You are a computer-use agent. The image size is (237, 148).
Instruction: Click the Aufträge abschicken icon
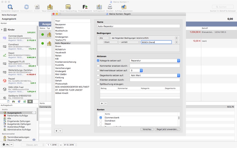[x=124, y=7]
